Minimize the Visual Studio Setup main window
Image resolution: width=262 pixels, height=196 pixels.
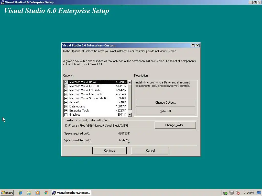pos(250,2)
